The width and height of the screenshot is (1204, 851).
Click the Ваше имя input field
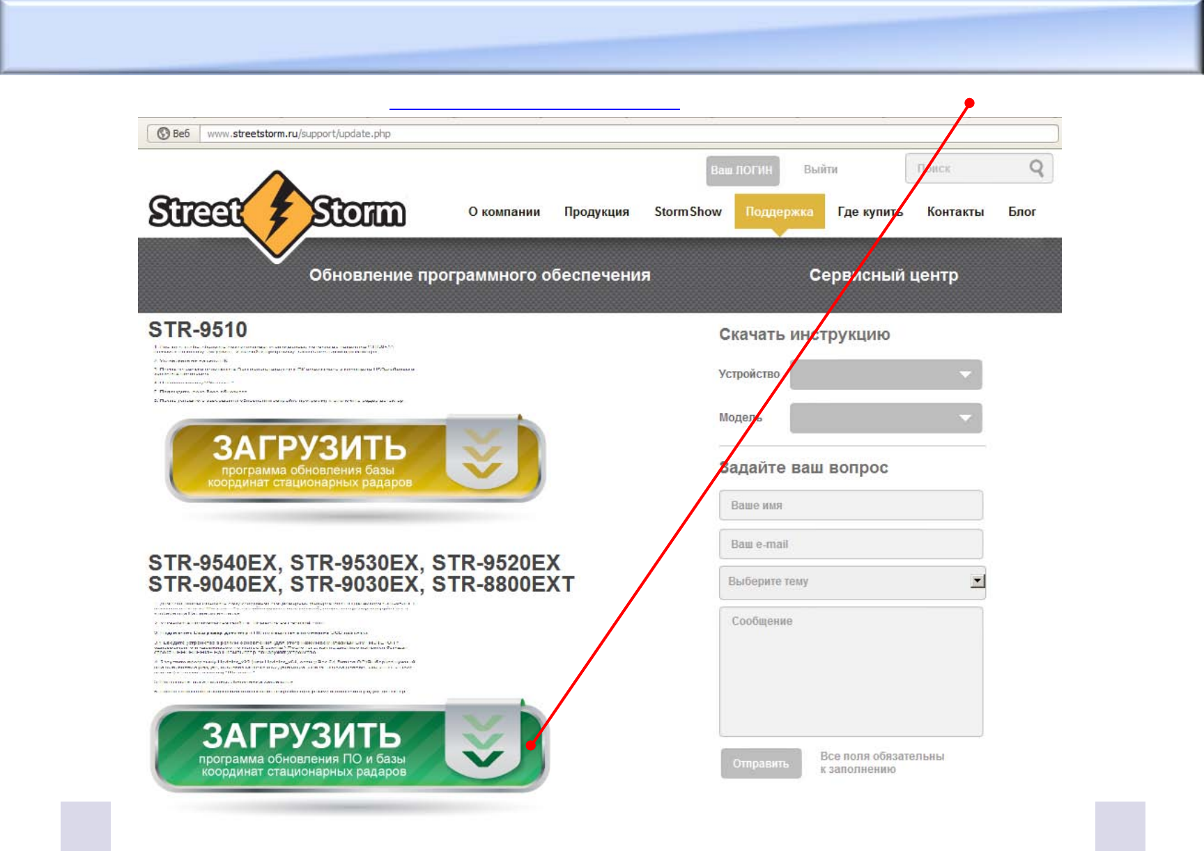(851, 506)
